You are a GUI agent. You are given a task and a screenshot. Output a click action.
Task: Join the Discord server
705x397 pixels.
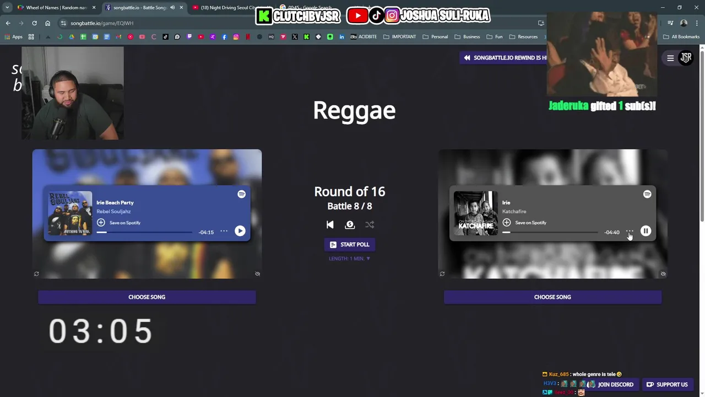tap(615, 384)
